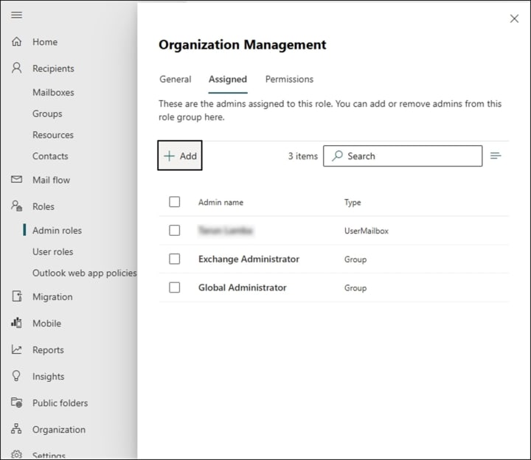Collapse the Recipients section
The width and height of the screenshot is (531, 460).
tap(53, 69)
